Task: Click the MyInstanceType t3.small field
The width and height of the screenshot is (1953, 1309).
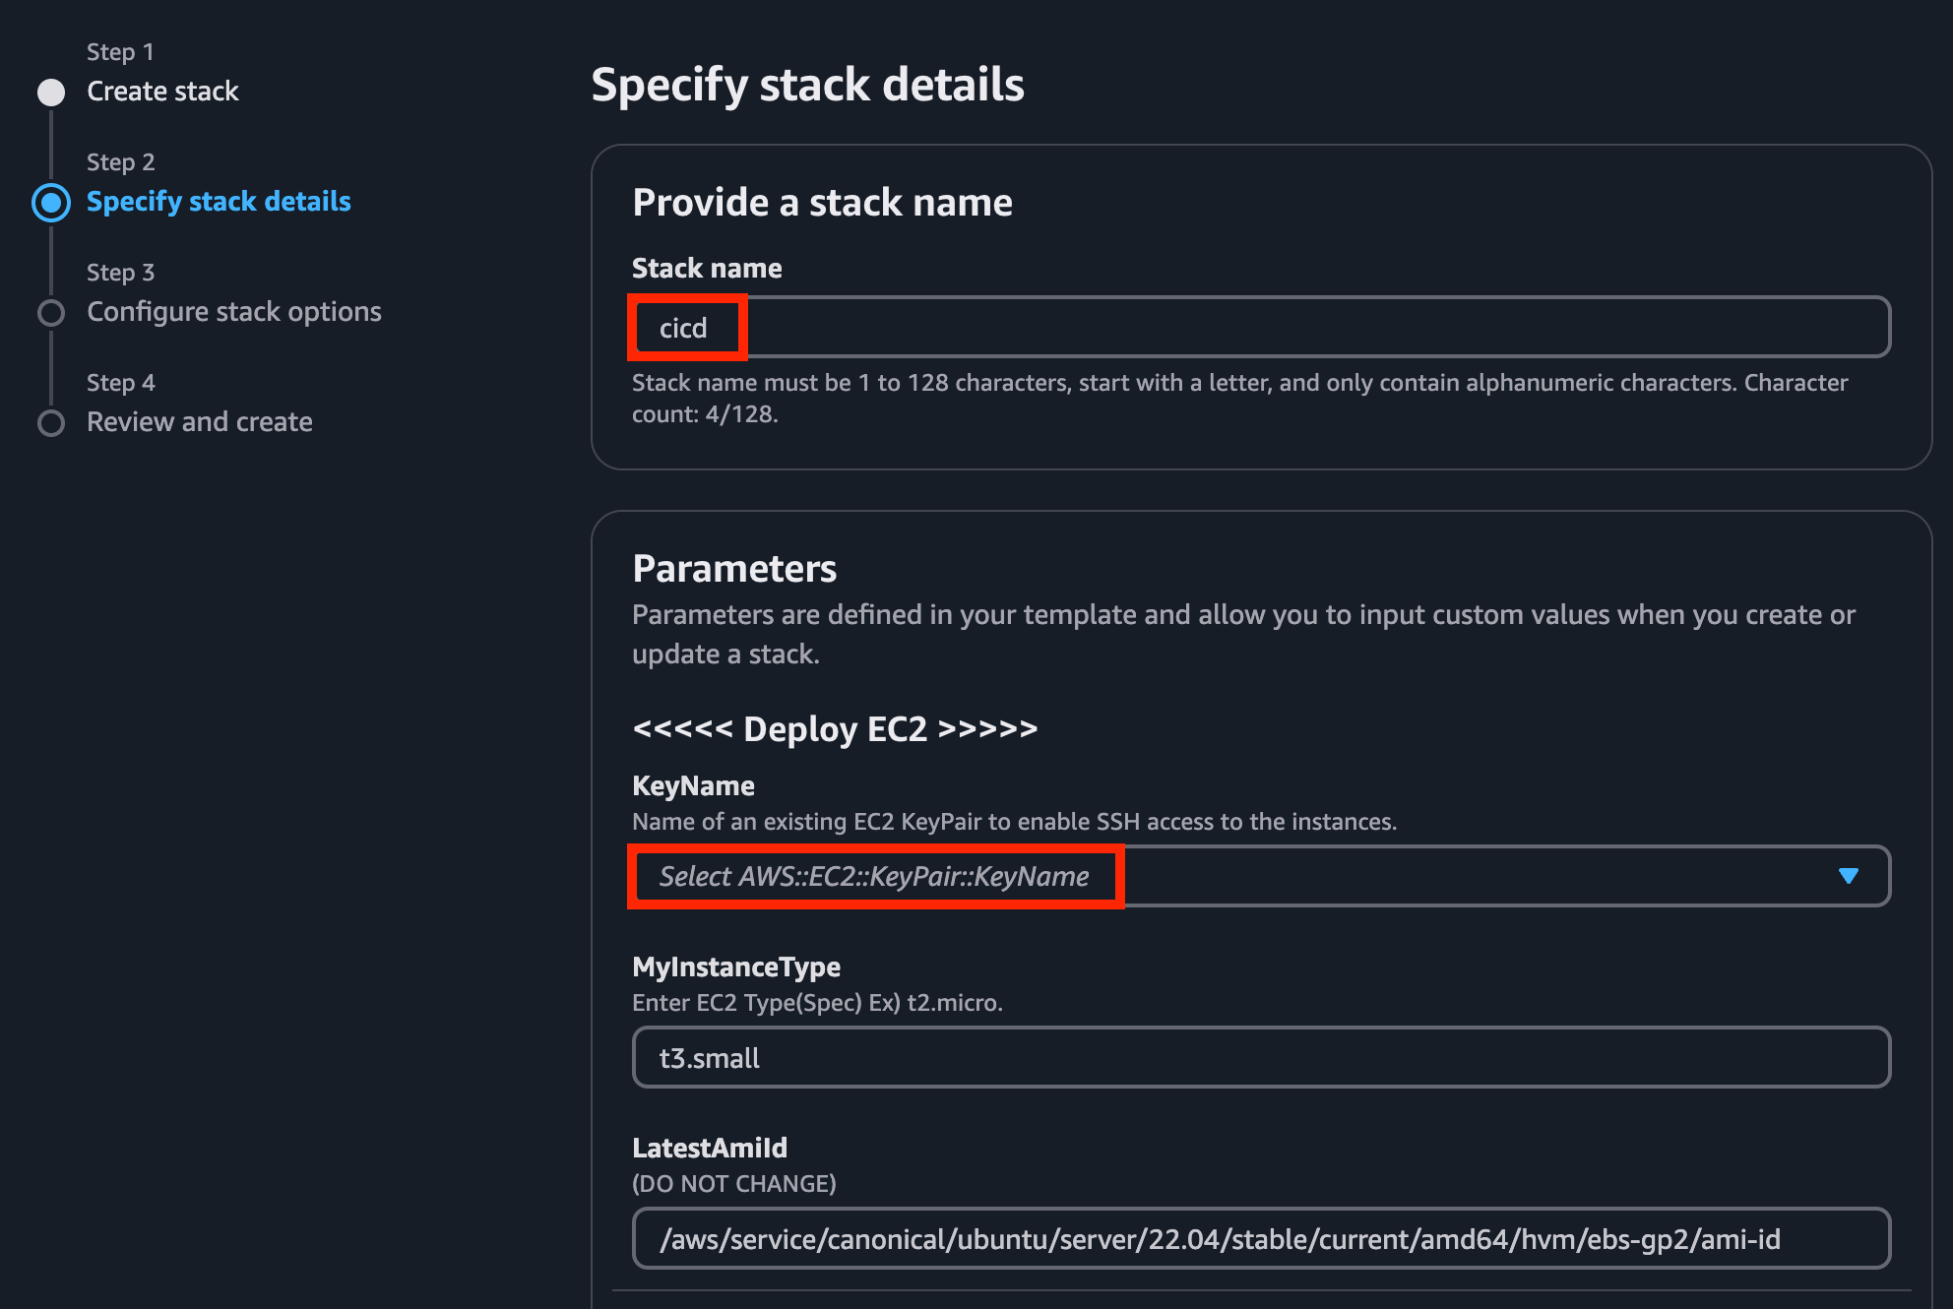Action: pos(1260,1058)
